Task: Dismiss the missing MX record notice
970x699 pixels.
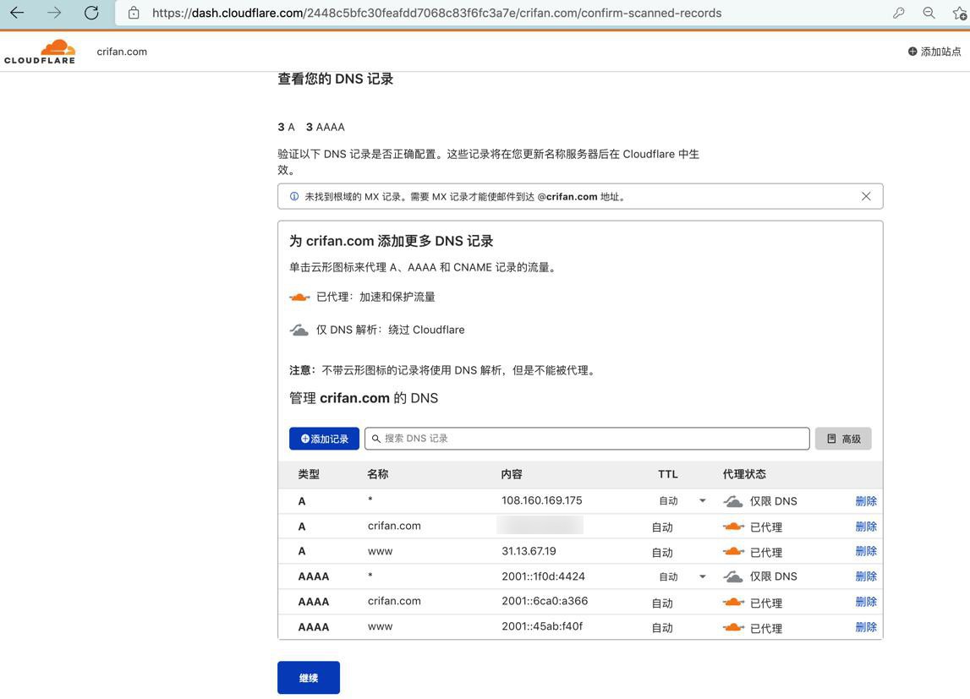Action: (866, 197)
